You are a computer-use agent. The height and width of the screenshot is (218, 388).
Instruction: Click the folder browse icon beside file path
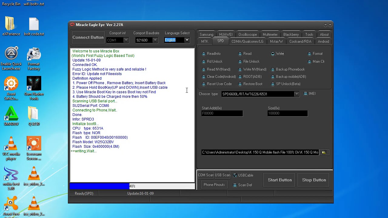pos(324,152)
